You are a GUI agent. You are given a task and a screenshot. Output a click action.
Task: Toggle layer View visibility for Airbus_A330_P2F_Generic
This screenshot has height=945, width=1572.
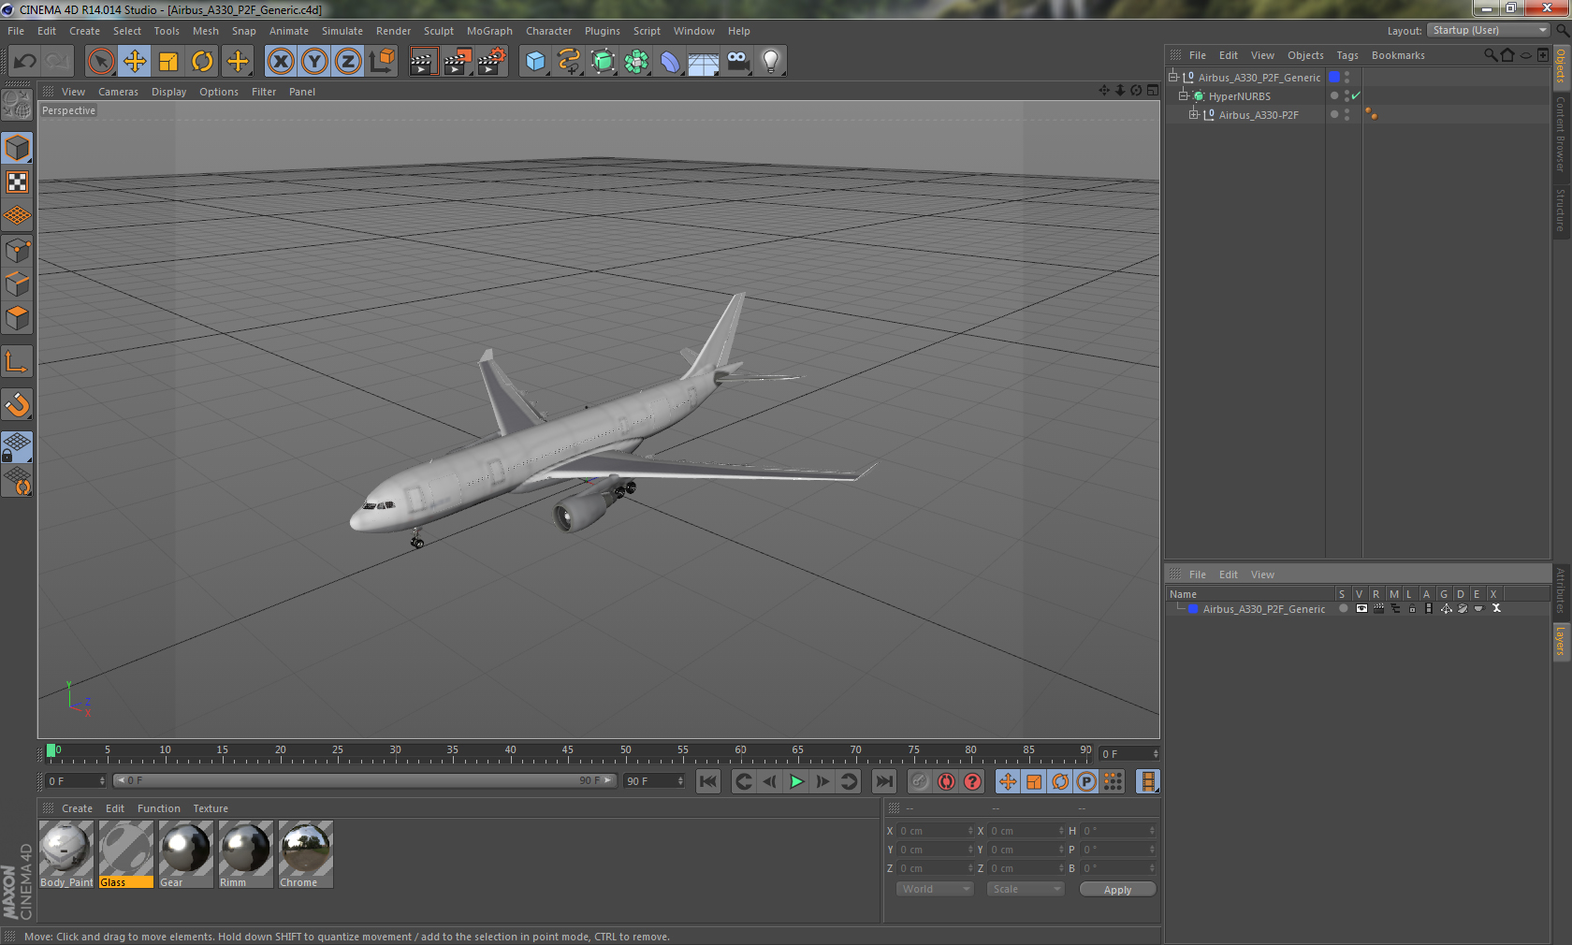(1361, 608)
